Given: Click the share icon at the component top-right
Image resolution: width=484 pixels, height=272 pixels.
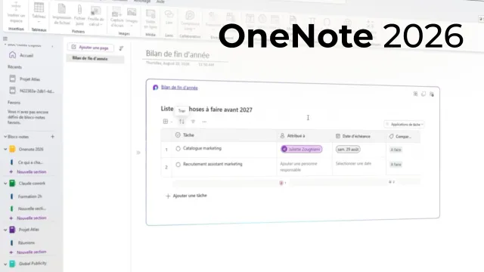Looking at the screenshot, I should click(432, 94).
